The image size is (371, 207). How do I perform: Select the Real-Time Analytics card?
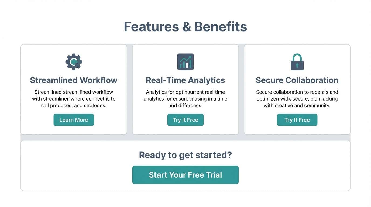[x=185, y=129]
